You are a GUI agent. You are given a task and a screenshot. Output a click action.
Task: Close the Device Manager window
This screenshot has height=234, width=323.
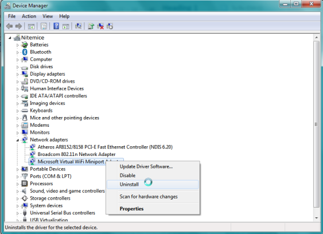[311, 4]
